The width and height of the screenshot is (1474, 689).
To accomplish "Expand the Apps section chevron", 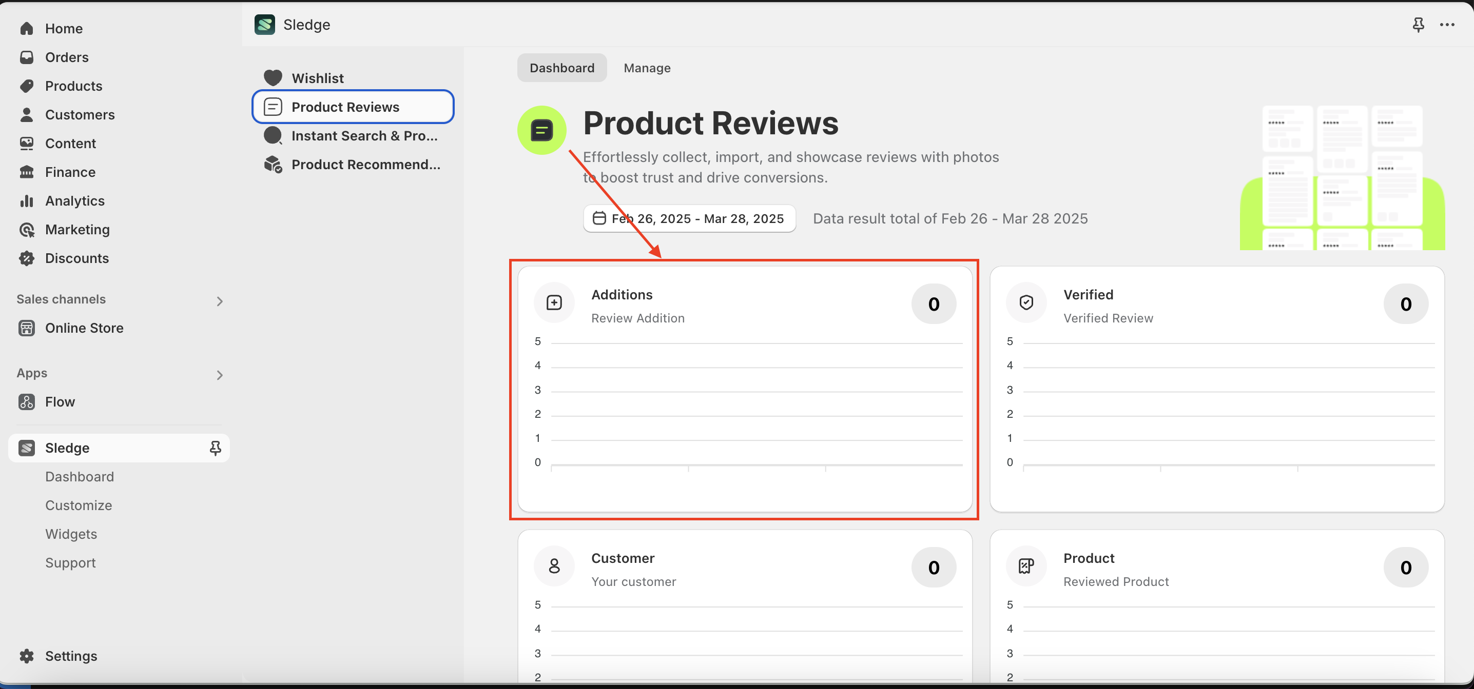I will pos(219,375).
